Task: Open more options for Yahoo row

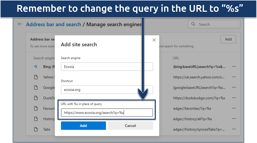Action: pos(234,77)
